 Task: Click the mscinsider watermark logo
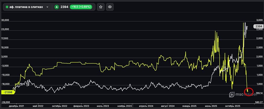pos(239,95)
